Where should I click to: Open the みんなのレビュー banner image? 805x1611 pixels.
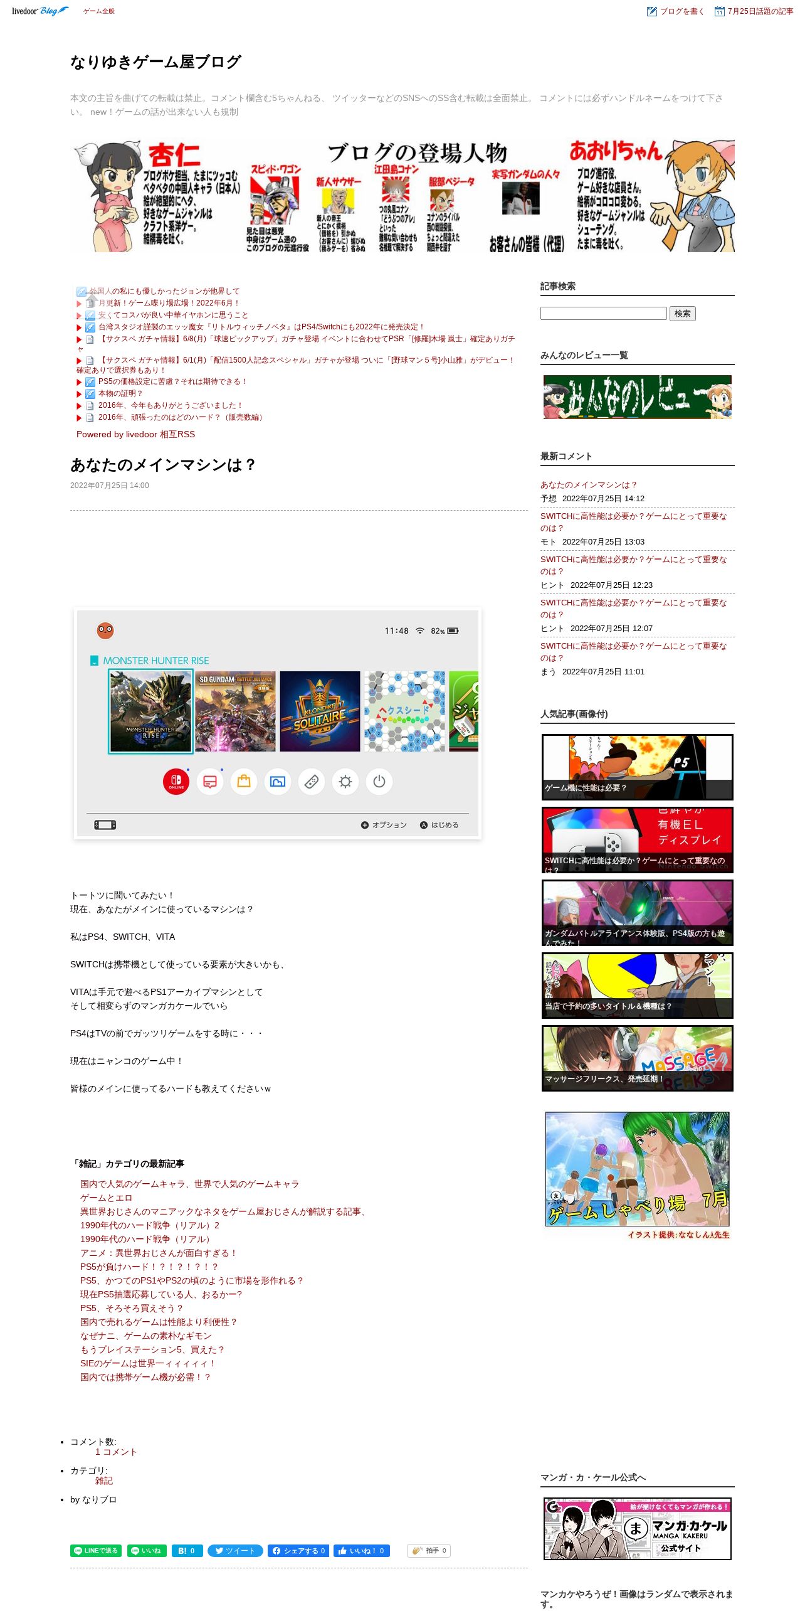[x=637, y=397]
